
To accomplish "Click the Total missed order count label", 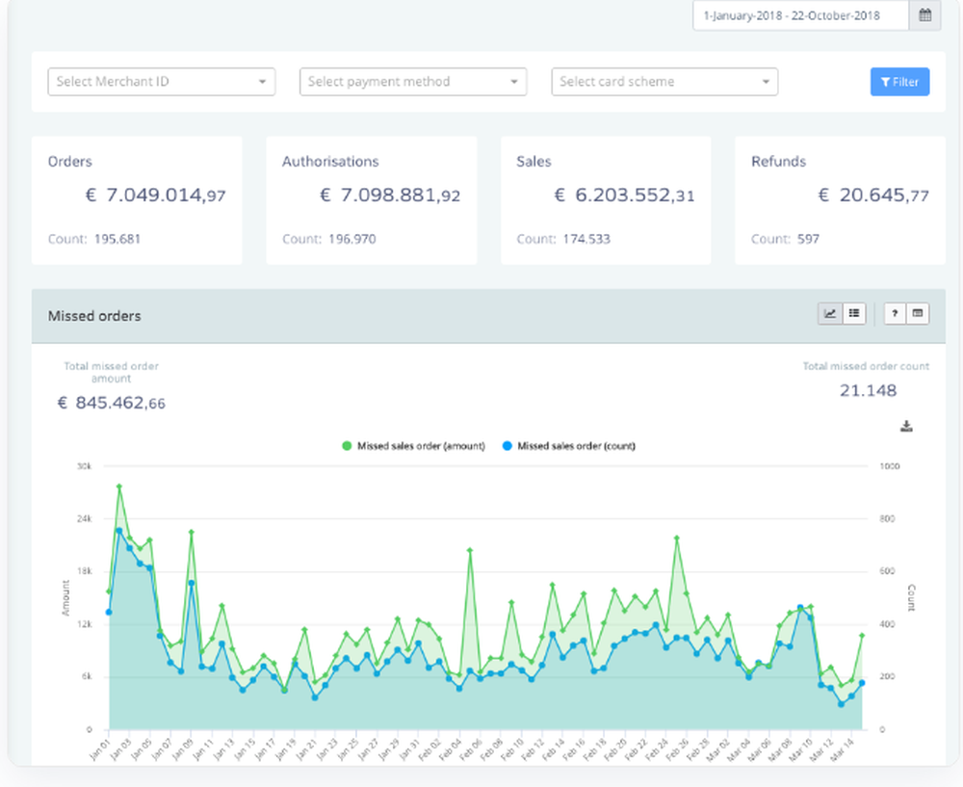I will (866, 366).
